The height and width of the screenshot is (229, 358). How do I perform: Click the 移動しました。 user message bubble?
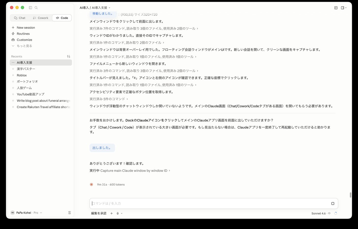coord(103,14)
